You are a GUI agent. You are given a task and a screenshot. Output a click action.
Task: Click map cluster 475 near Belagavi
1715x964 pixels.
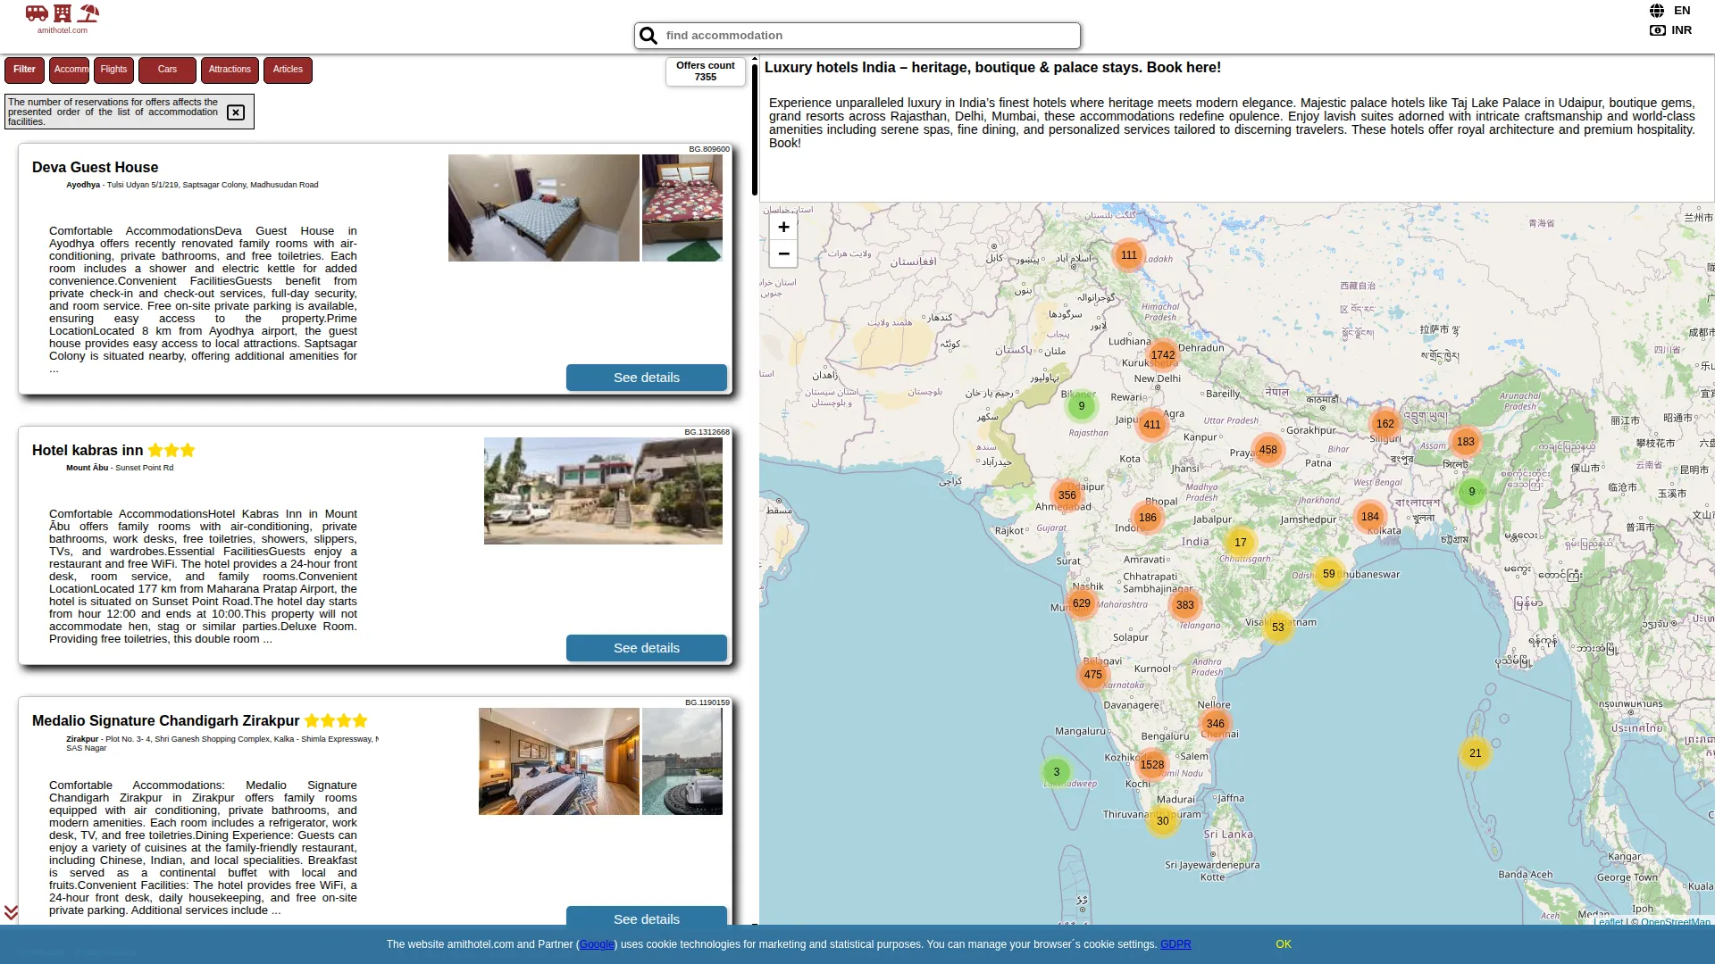click(1093, 675)
